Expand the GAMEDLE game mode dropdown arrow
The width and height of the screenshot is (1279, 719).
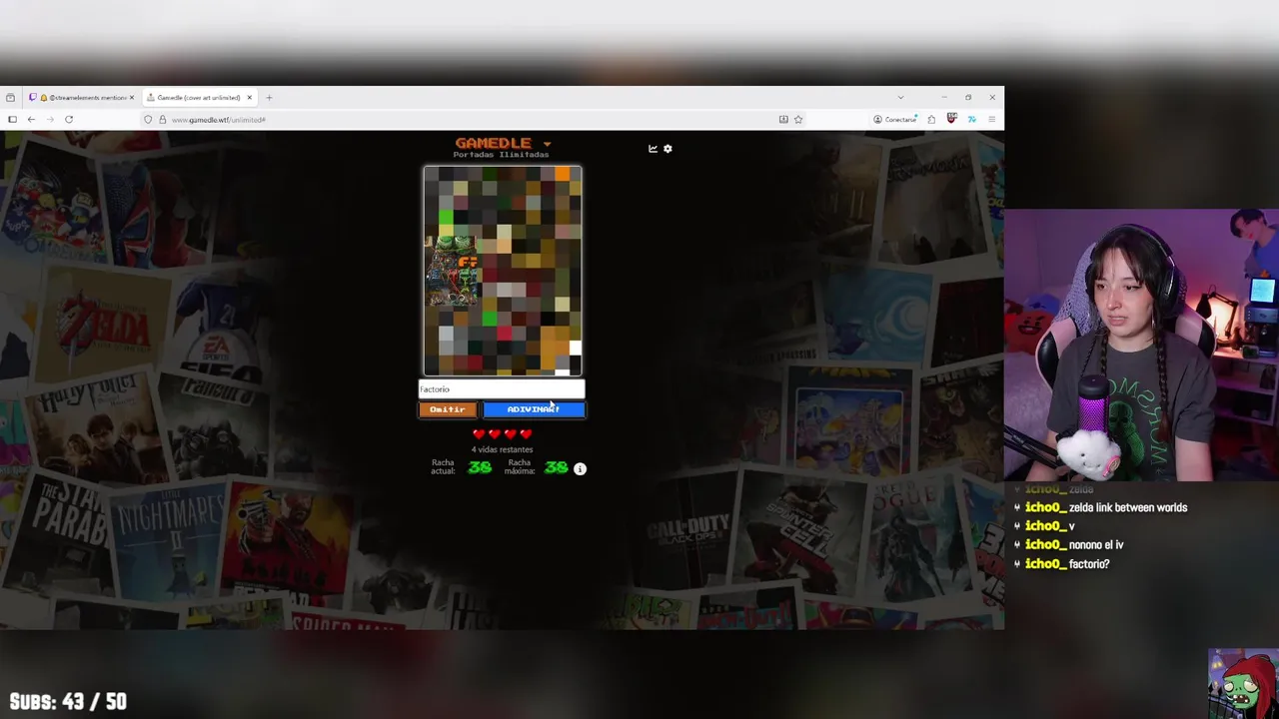[x=547, y=145]
